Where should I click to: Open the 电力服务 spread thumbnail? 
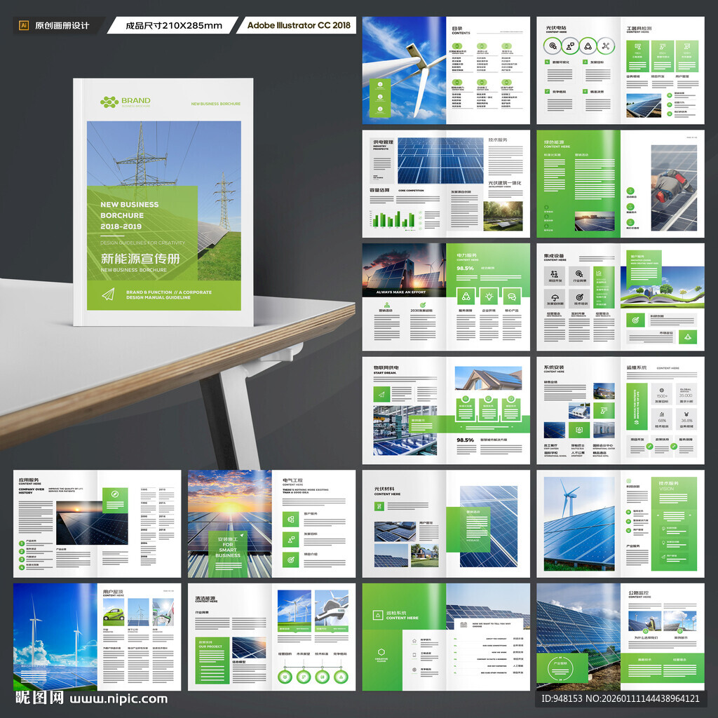(446, 297)
